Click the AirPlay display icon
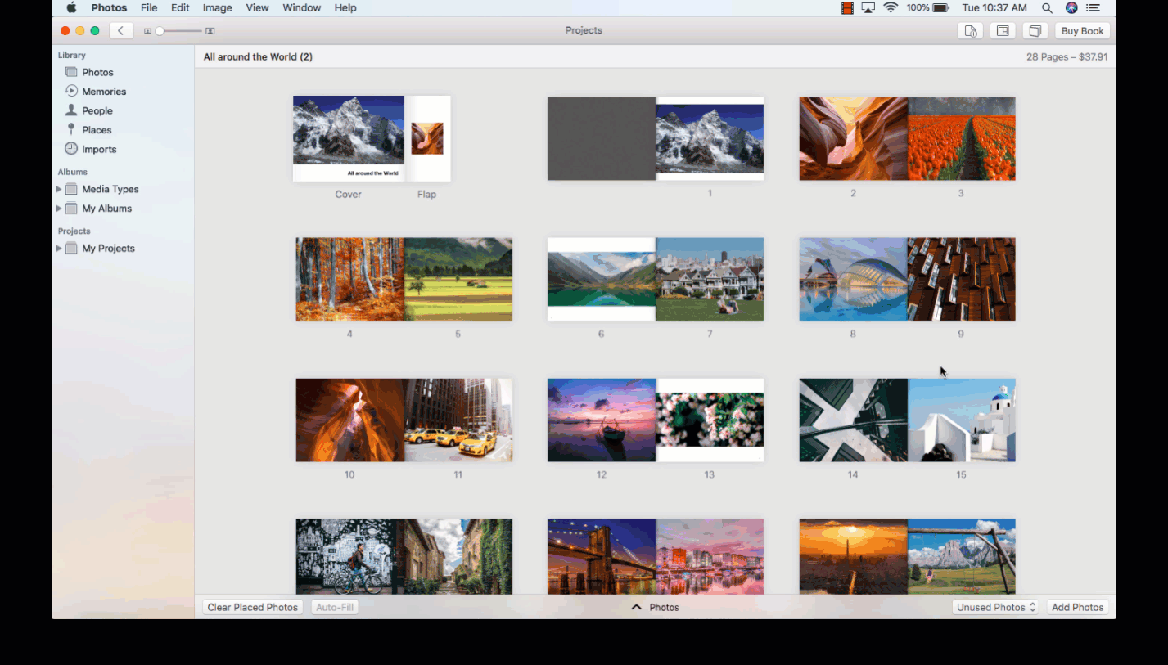1168x665 pixels. pyautogui.click(x=868, y=8)
